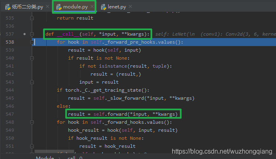
Task: Click fold end marker at line 543
Action: tap(32, 82)
